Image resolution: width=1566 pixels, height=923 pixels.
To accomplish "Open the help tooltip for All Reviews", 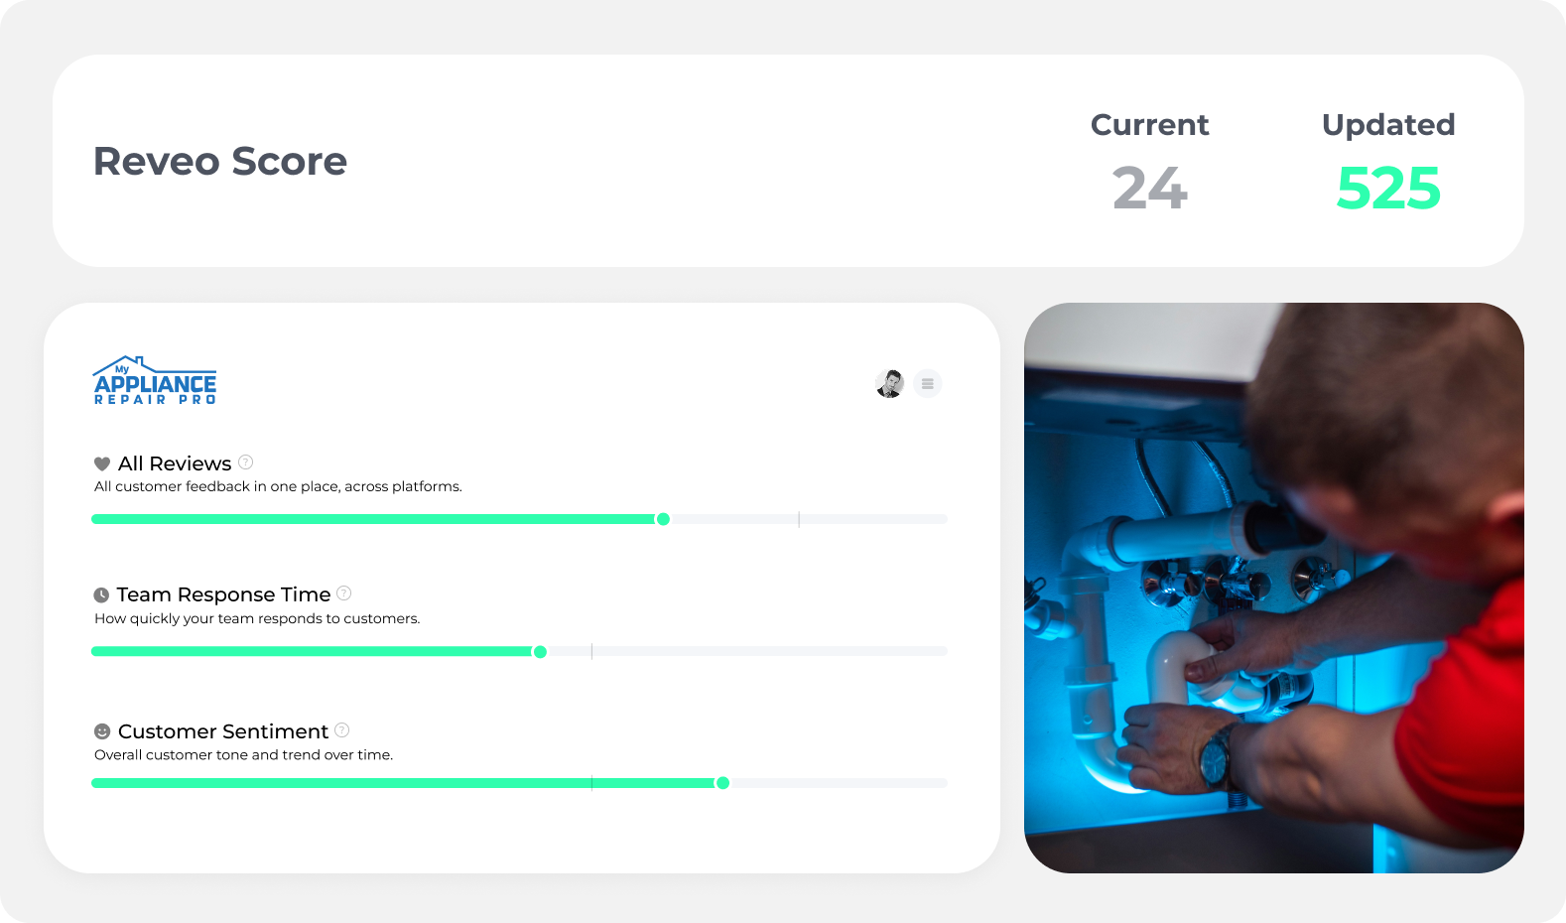I will click(246, 461).
